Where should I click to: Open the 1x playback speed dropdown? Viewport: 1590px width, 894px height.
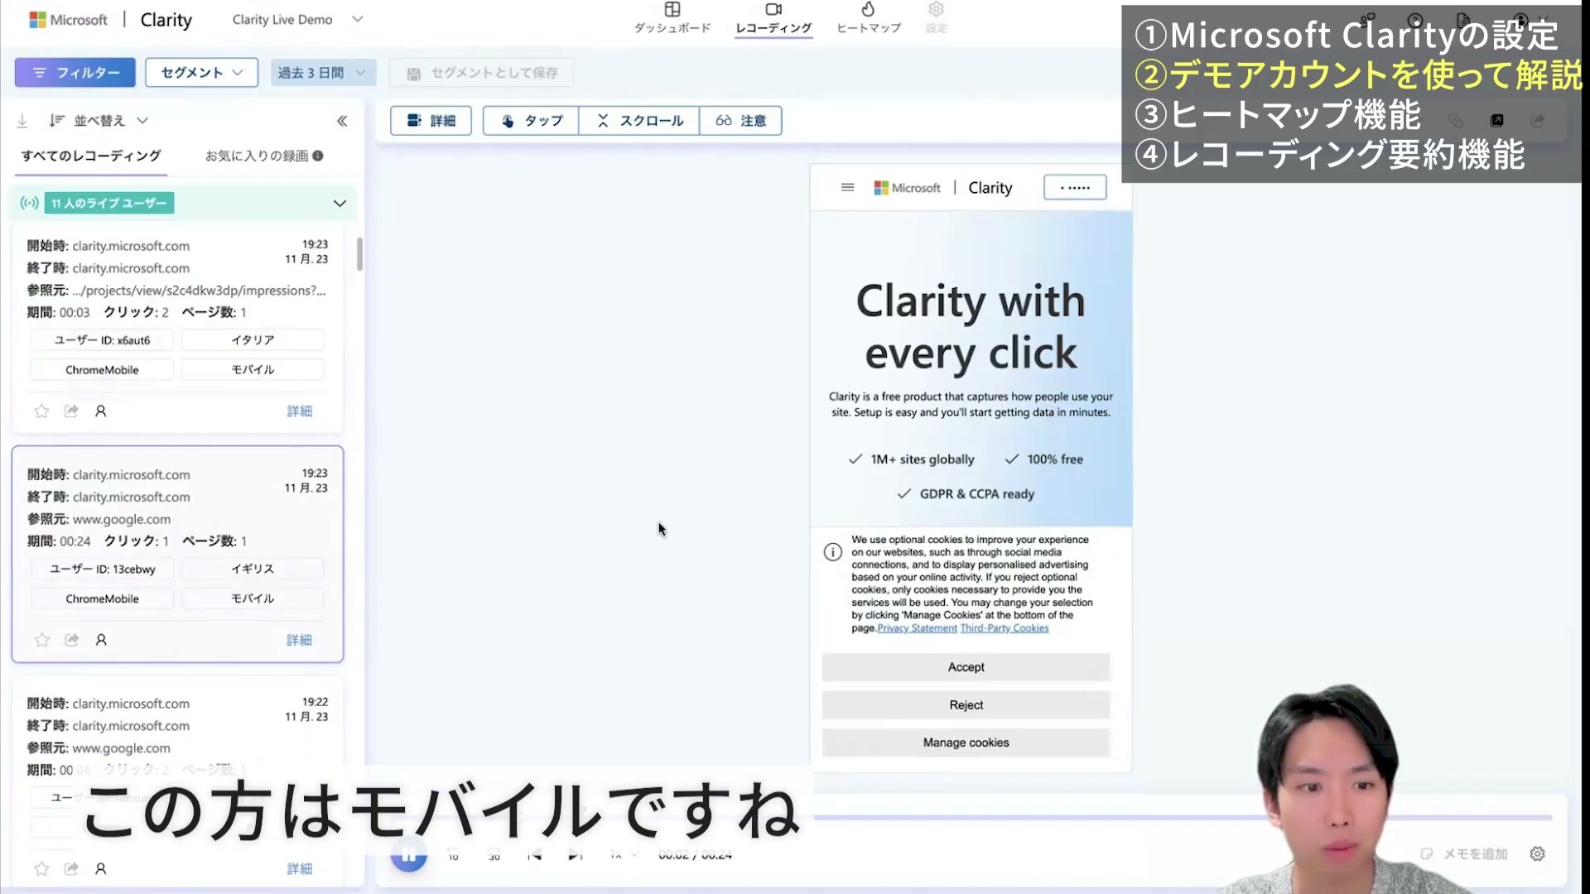point(624,854)
